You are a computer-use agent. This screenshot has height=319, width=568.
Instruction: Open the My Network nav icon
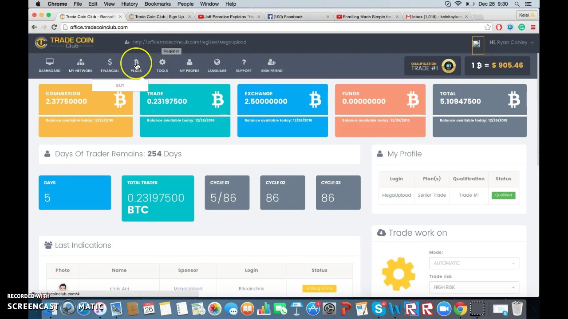[80, 65]
